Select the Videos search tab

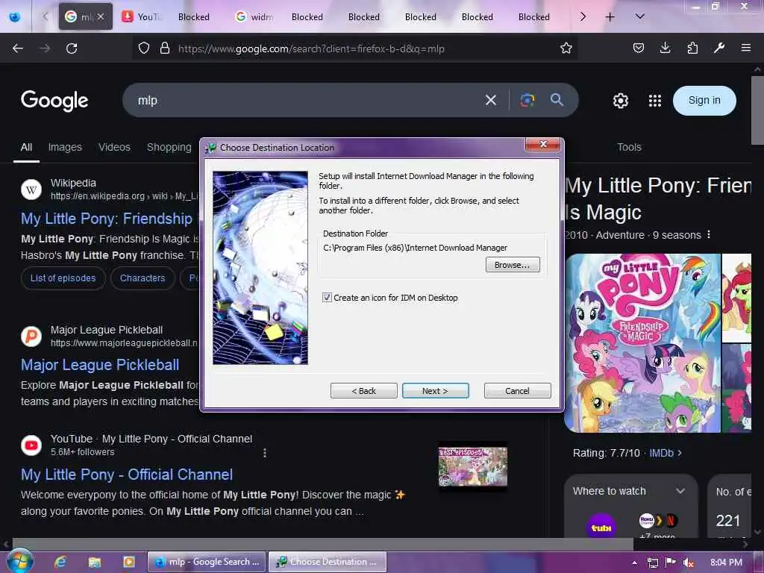tap(114, 147)
